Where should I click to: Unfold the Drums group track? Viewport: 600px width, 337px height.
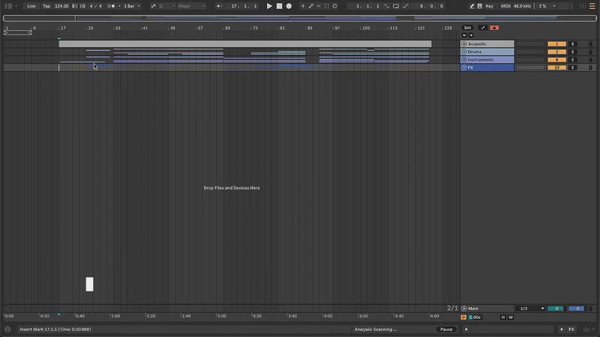pyautogui.click(x=464, y=52)
